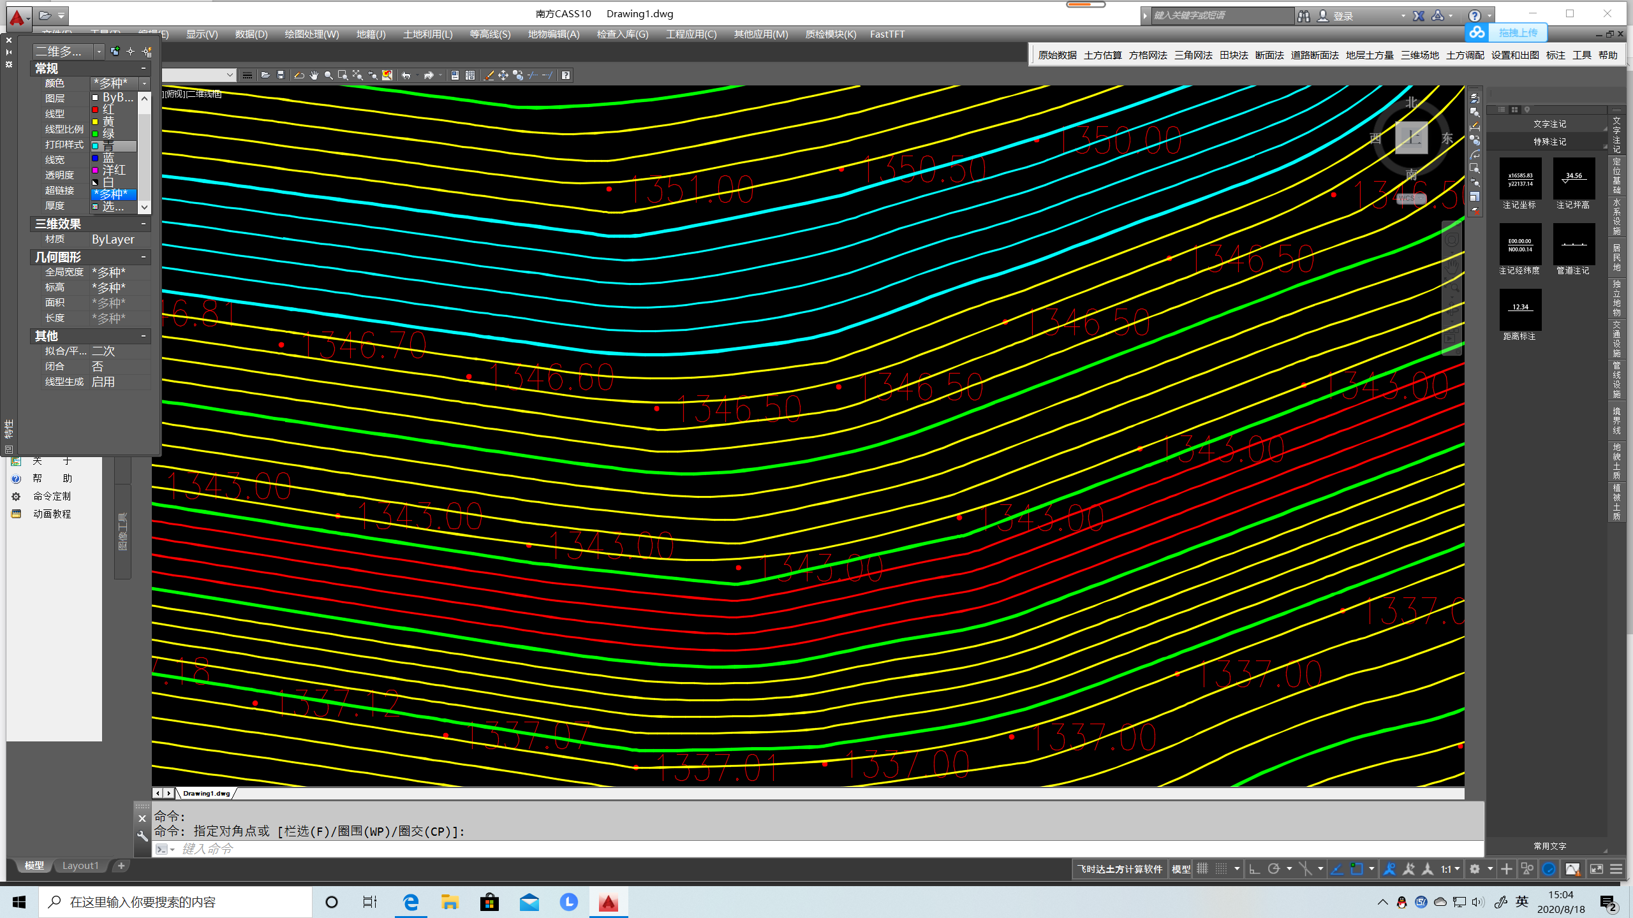Open the workspace settings gear in status bar

(x=1475, y=869)
